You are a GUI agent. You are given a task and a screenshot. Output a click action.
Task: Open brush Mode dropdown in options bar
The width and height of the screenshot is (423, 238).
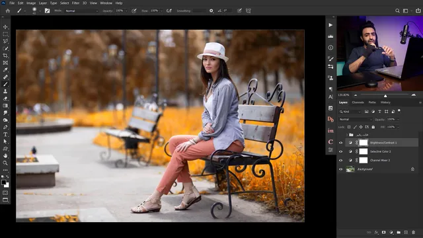(82, 11)
